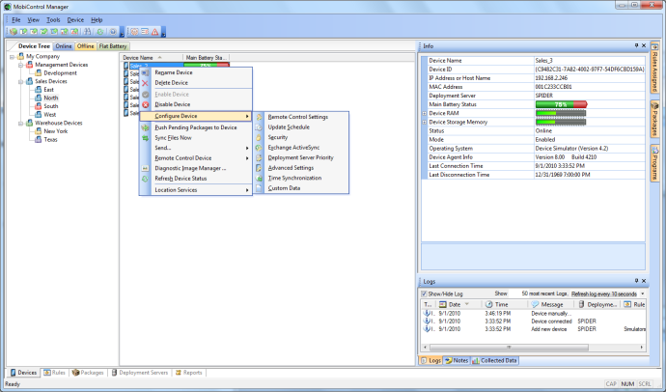Choose Rename Device from context menu
This screenshot has height=392, width=666.
pos(196,72)
